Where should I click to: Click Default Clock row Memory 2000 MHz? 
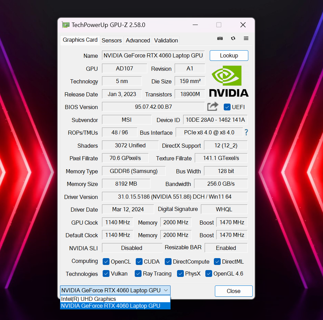click(176, 235)
